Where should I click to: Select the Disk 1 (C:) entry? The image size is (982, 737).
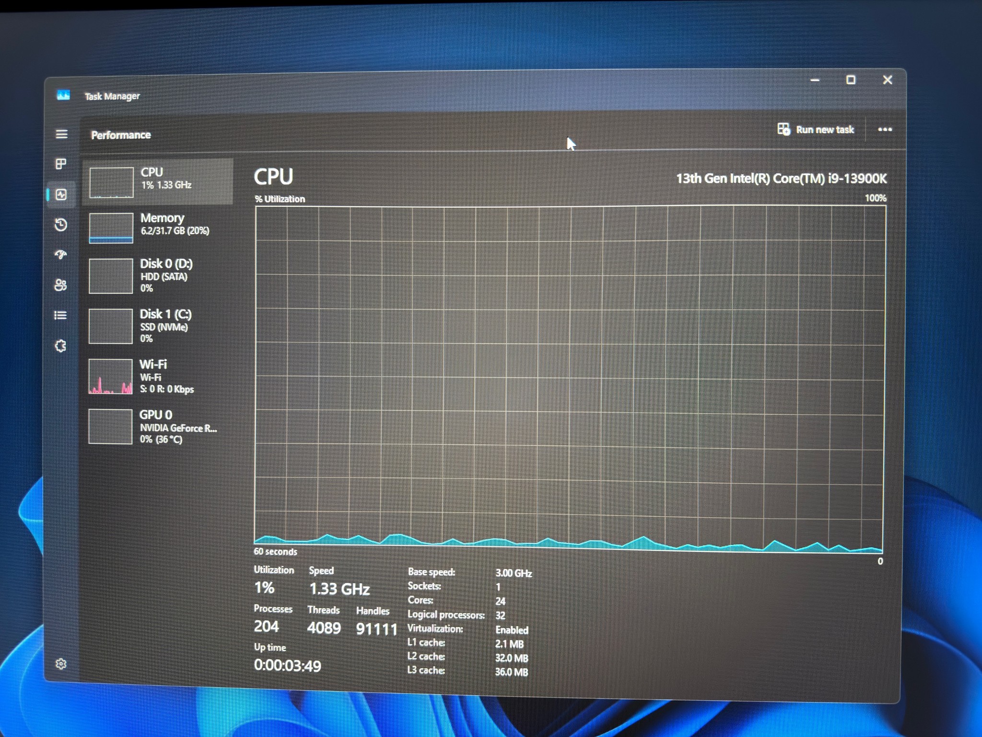158,326
